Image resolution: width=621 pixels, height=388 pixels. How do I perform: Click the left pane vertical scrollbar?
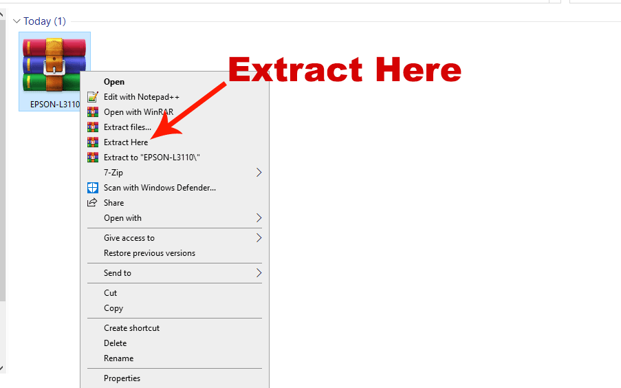(2, 158)
